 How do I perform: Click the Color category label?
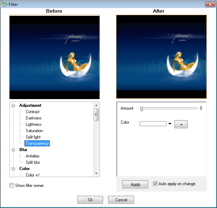(25, 169)
